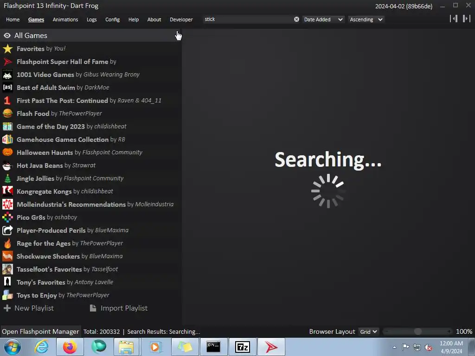Open Firefox from the taskbar
475x356 pixels.
click(70, 347)
